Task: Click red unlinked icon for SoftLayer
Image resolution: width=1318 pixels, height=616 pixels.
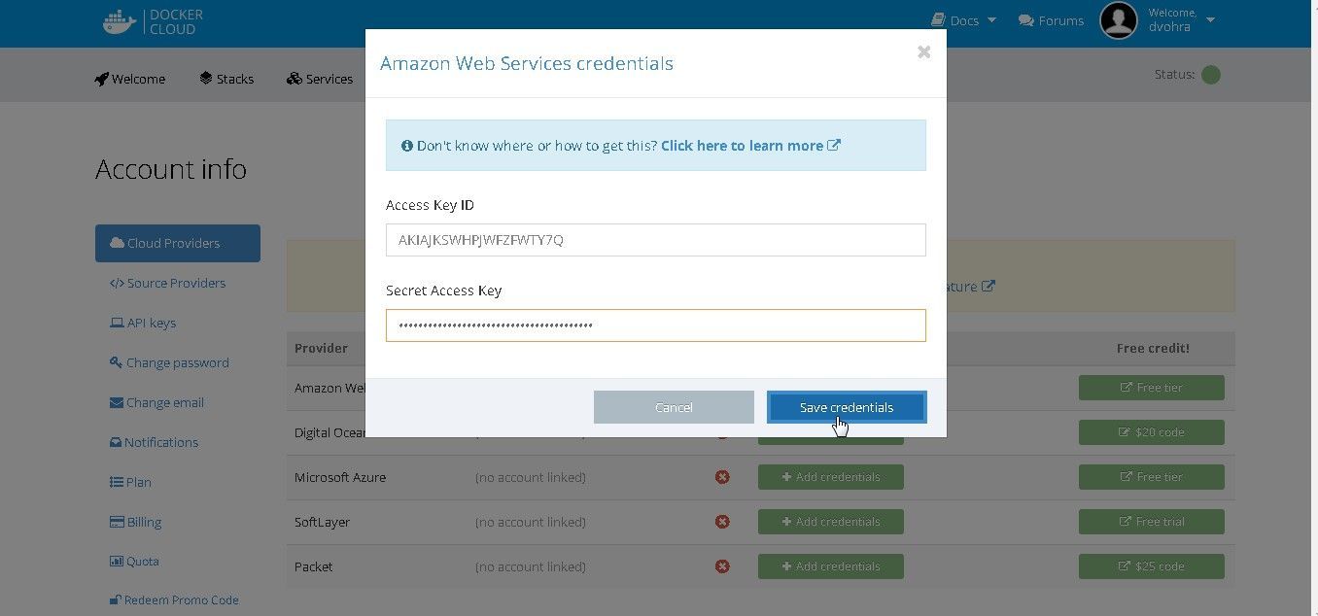Action: pyautogui.click(x=722, y=522)
